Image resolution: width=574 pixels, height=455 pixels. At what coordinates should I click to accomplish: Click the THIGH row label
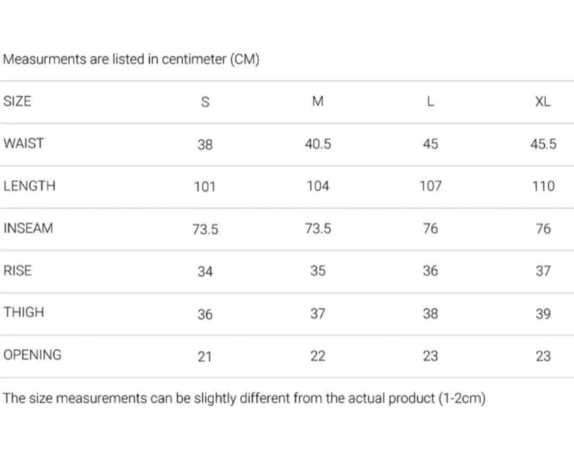pos(23,313)
